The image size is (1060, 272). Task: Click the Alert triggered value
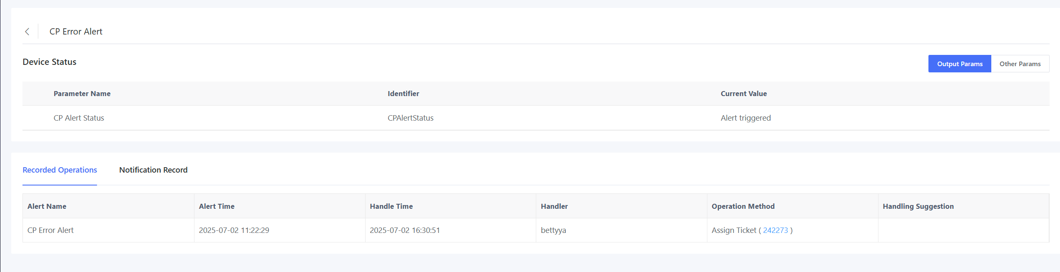point(745,118)
